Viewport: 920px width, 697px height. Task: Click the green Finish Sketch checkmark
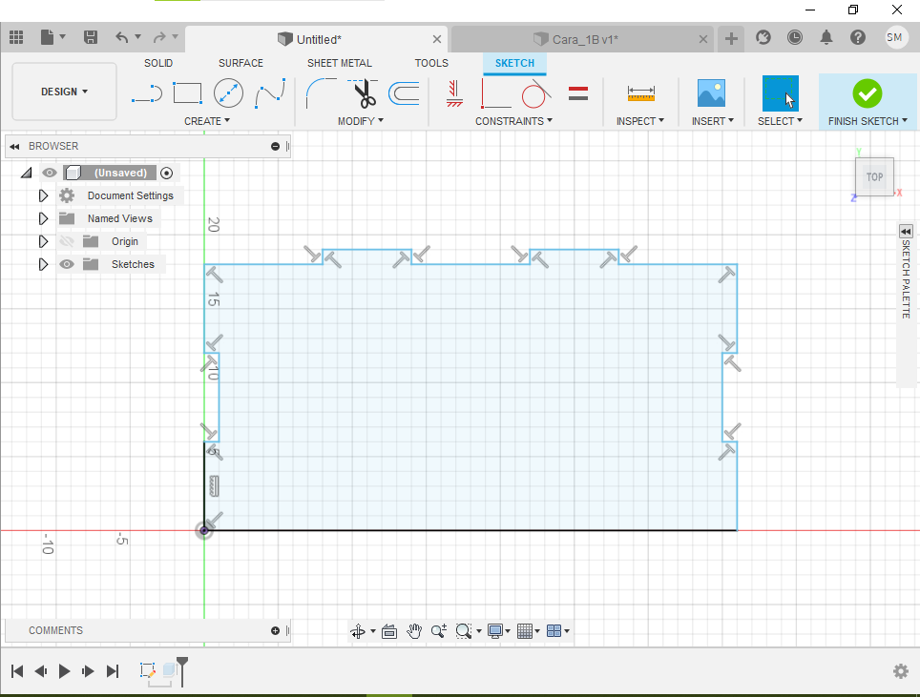click(868, 93)
